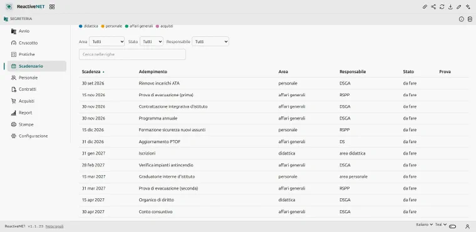The image size is (476, 232).
Task: Click the Avvio sidebar icon
Action: 13,31
